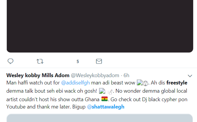Open the tweet via the 6h timestamp
The width and height of the screenshot is (197, 122).
coord(126,75)
